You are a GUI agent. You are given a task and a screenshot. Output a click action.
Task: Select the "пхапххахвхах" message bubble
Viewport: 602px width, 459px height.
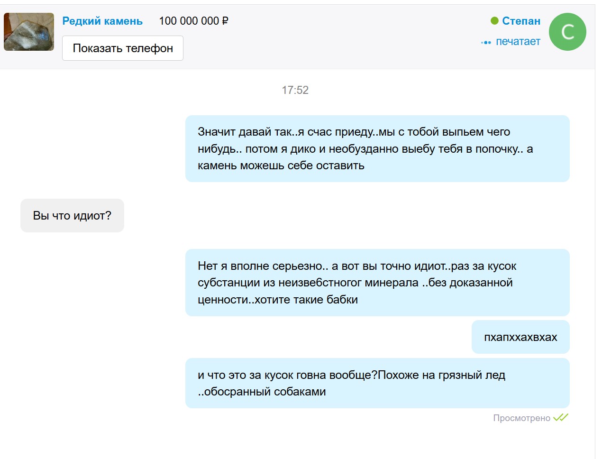(x=520, y=337)
